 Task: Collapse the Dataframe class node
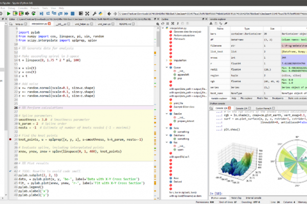point(167,135)
